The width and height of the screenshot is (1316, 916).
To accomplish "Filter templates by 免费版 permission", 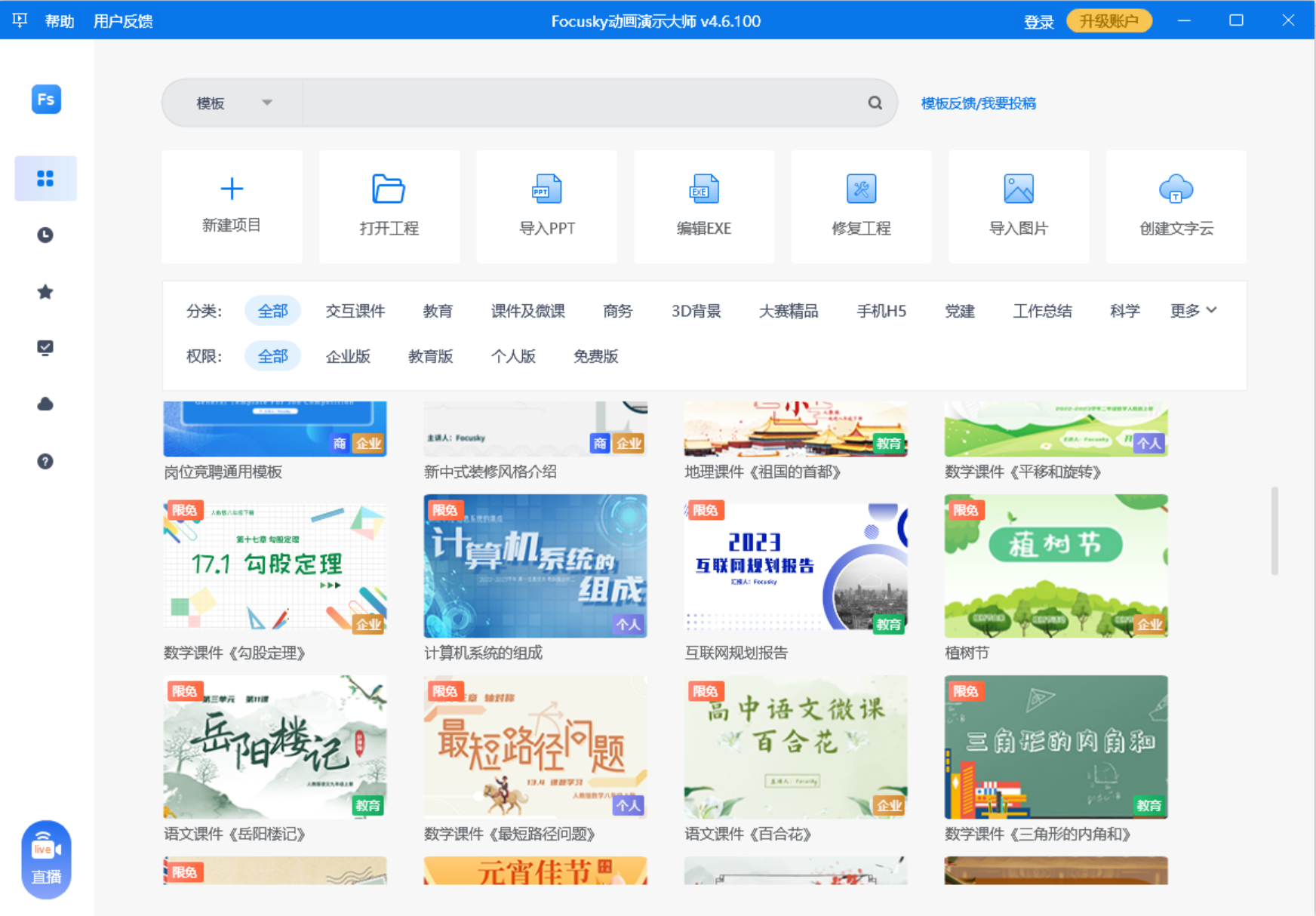I will coord(596,356).
